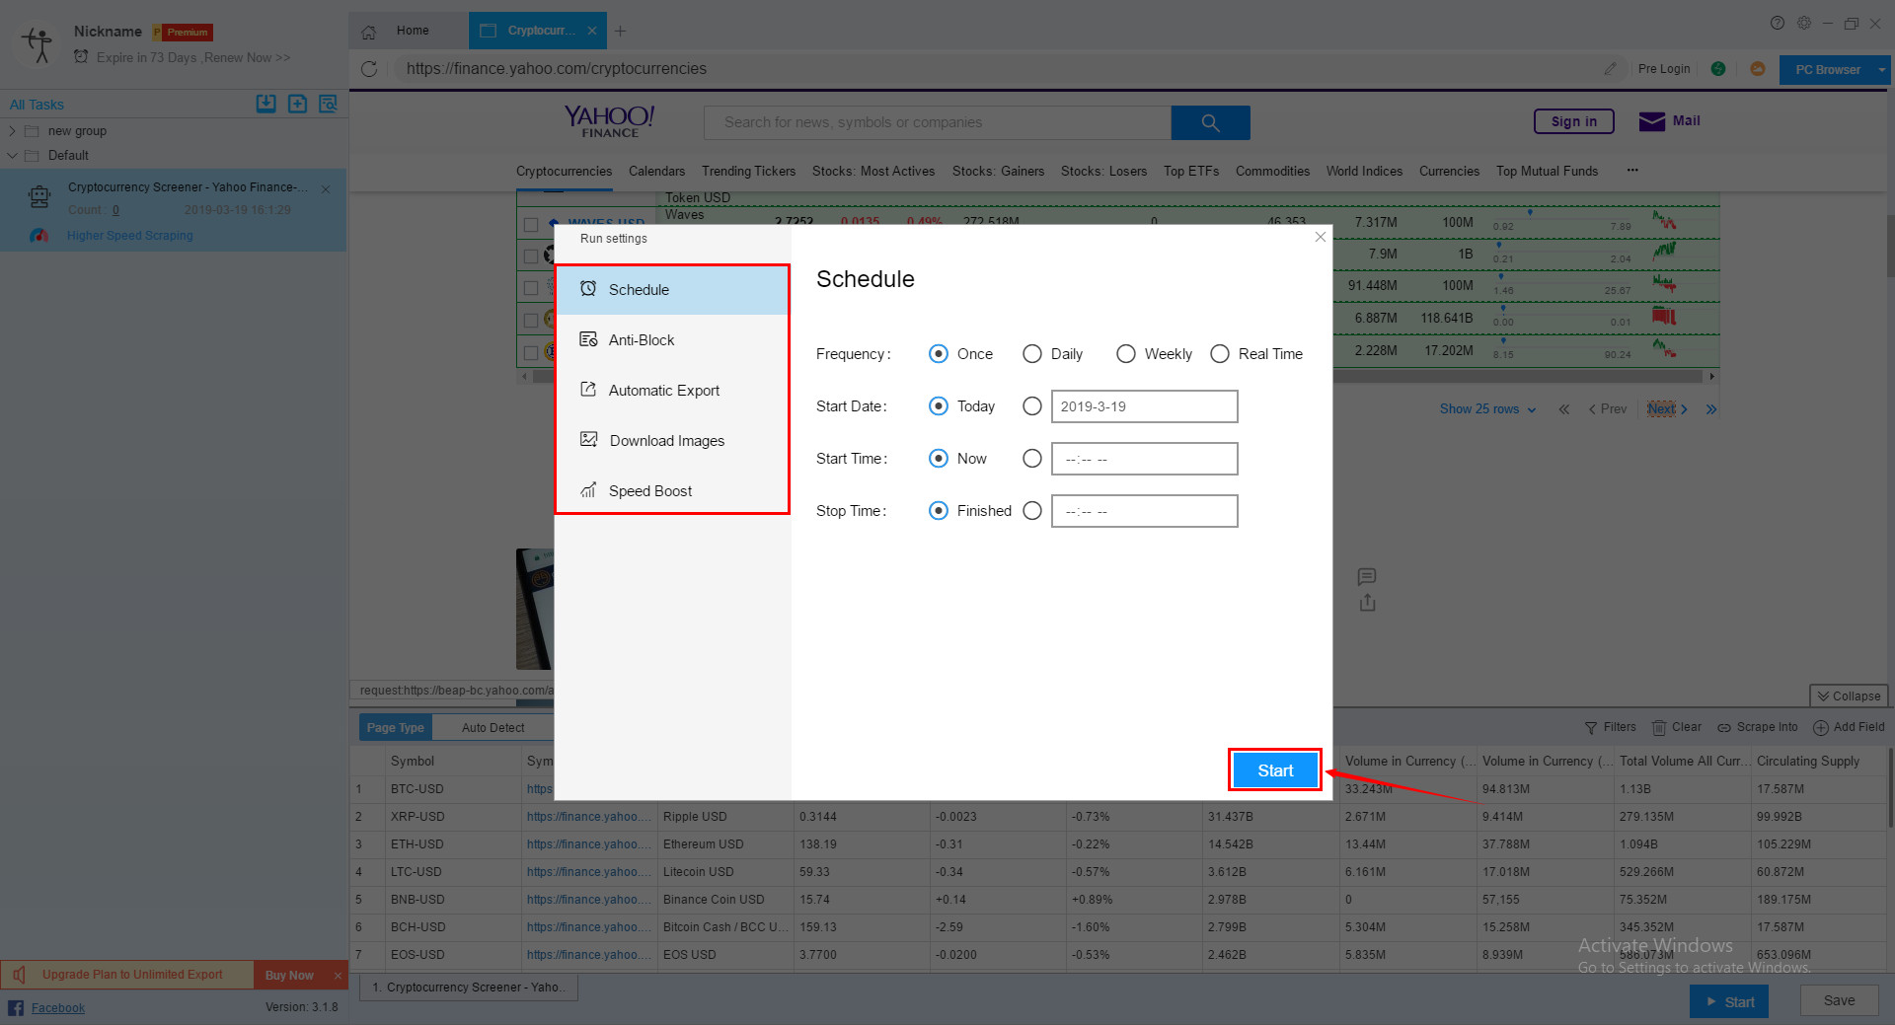Click Sign in on Yahoo Finance
The height and width of the screenshot is (1025, 1895).
(x=1573, y=121)
